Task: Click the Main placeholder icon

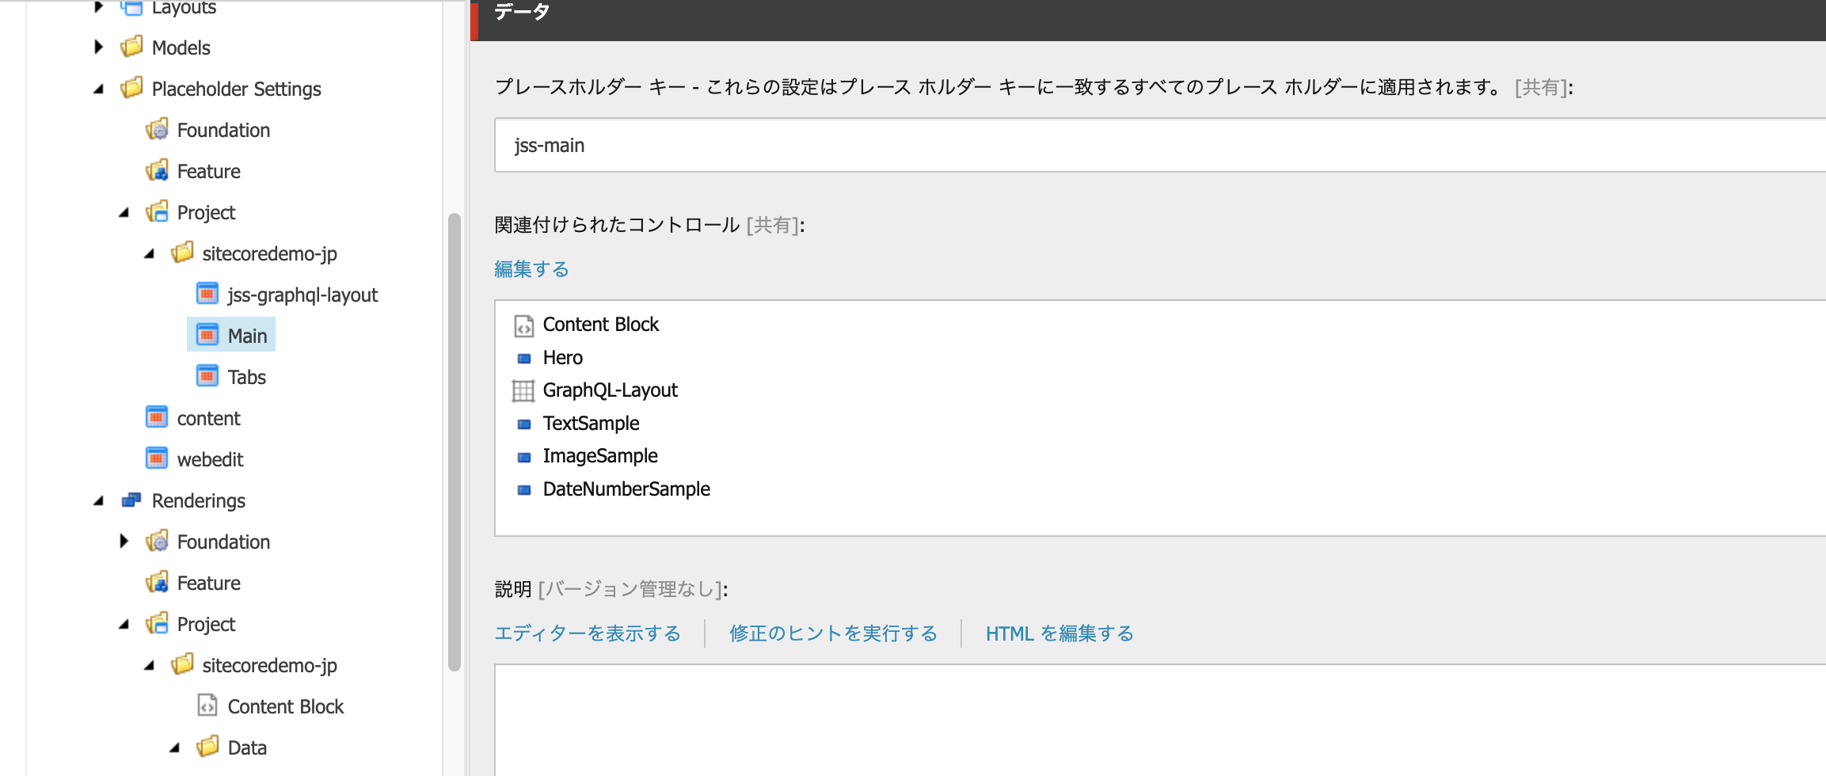Action: click(207, 335)
